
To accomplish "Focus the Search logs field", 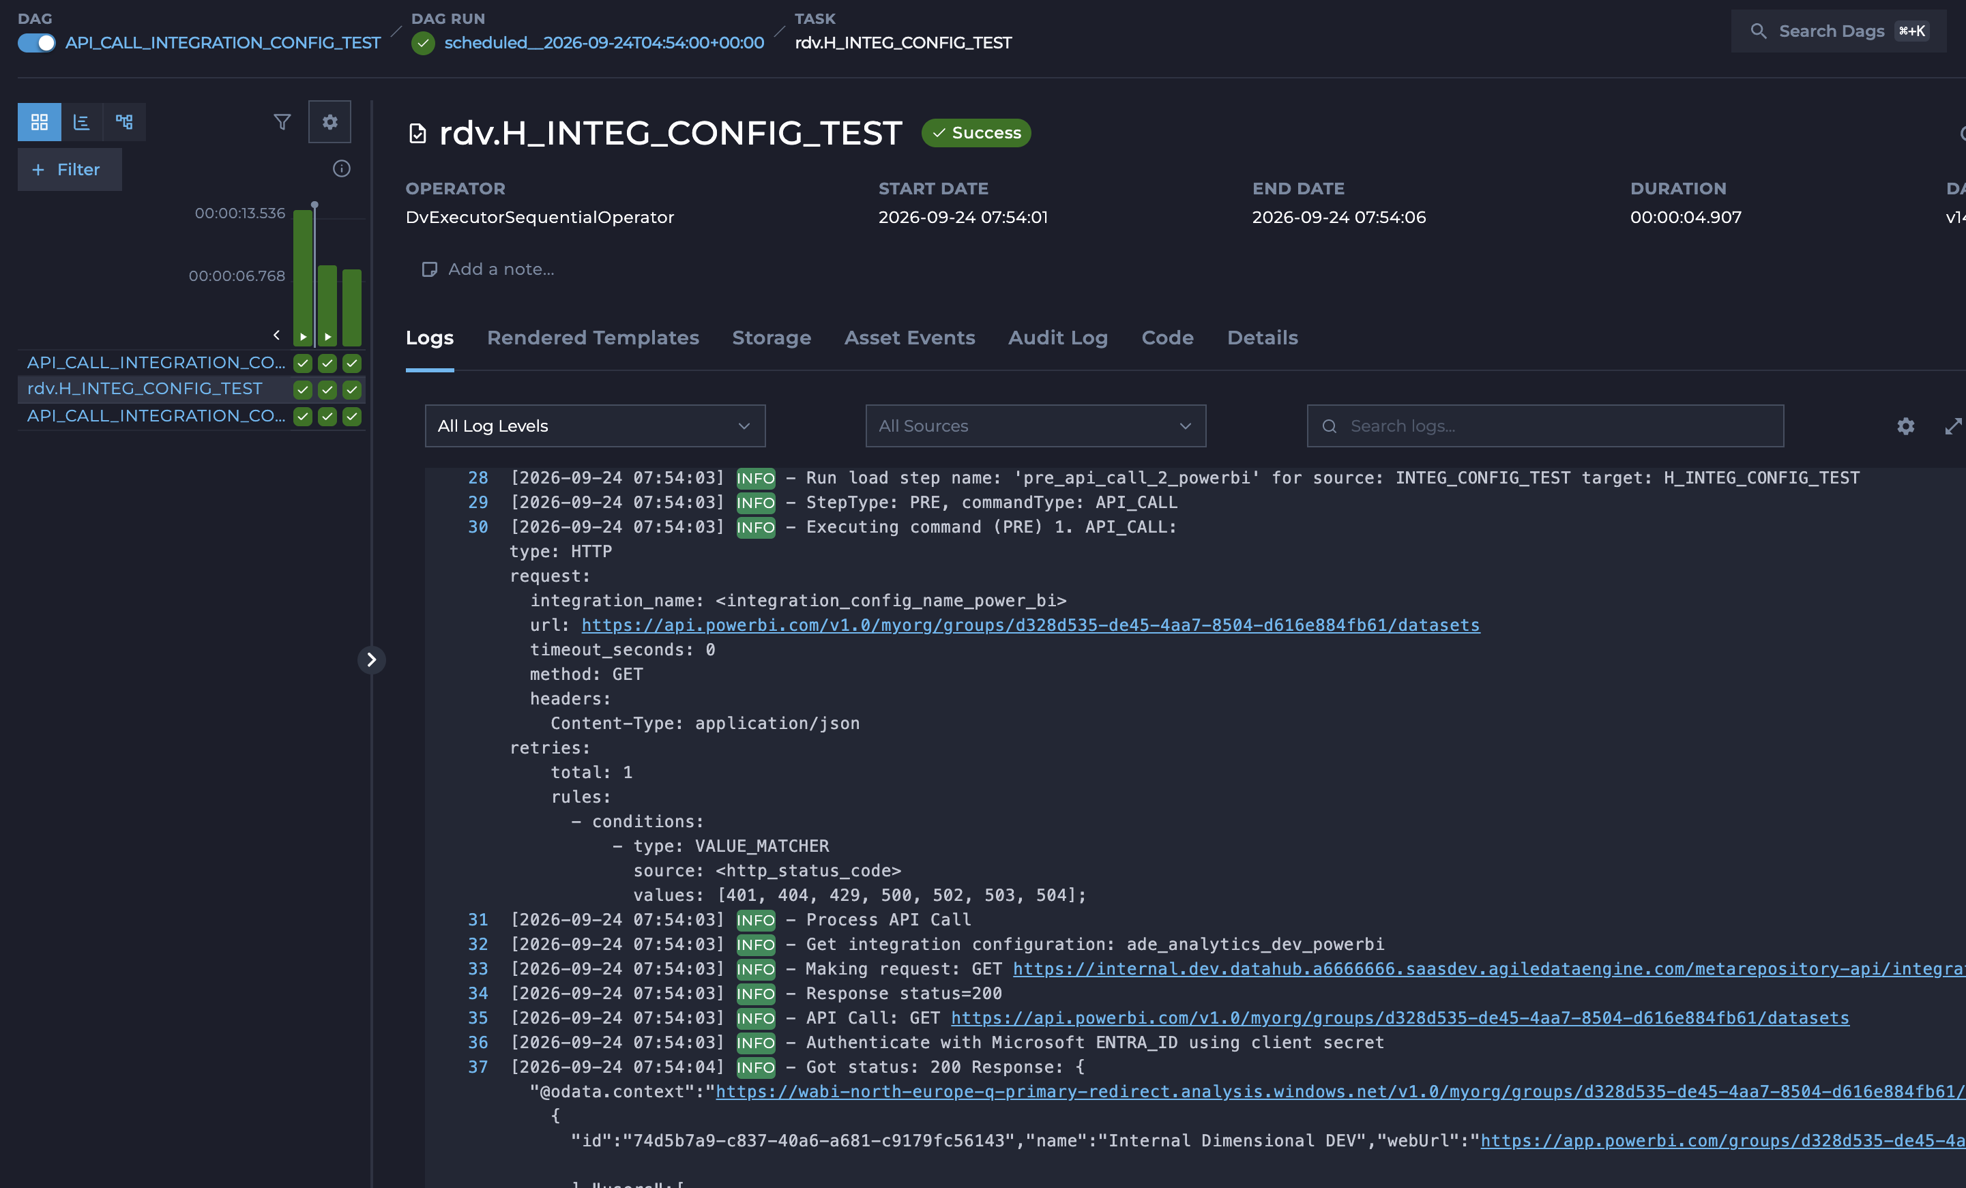I will point(1544,426).
